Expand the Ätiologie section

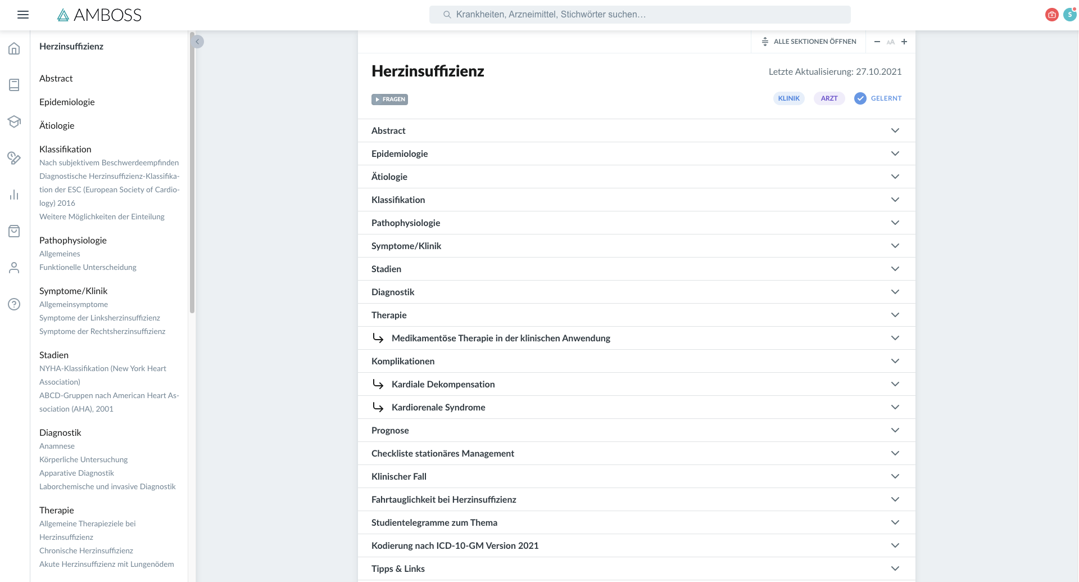(637, 177)
